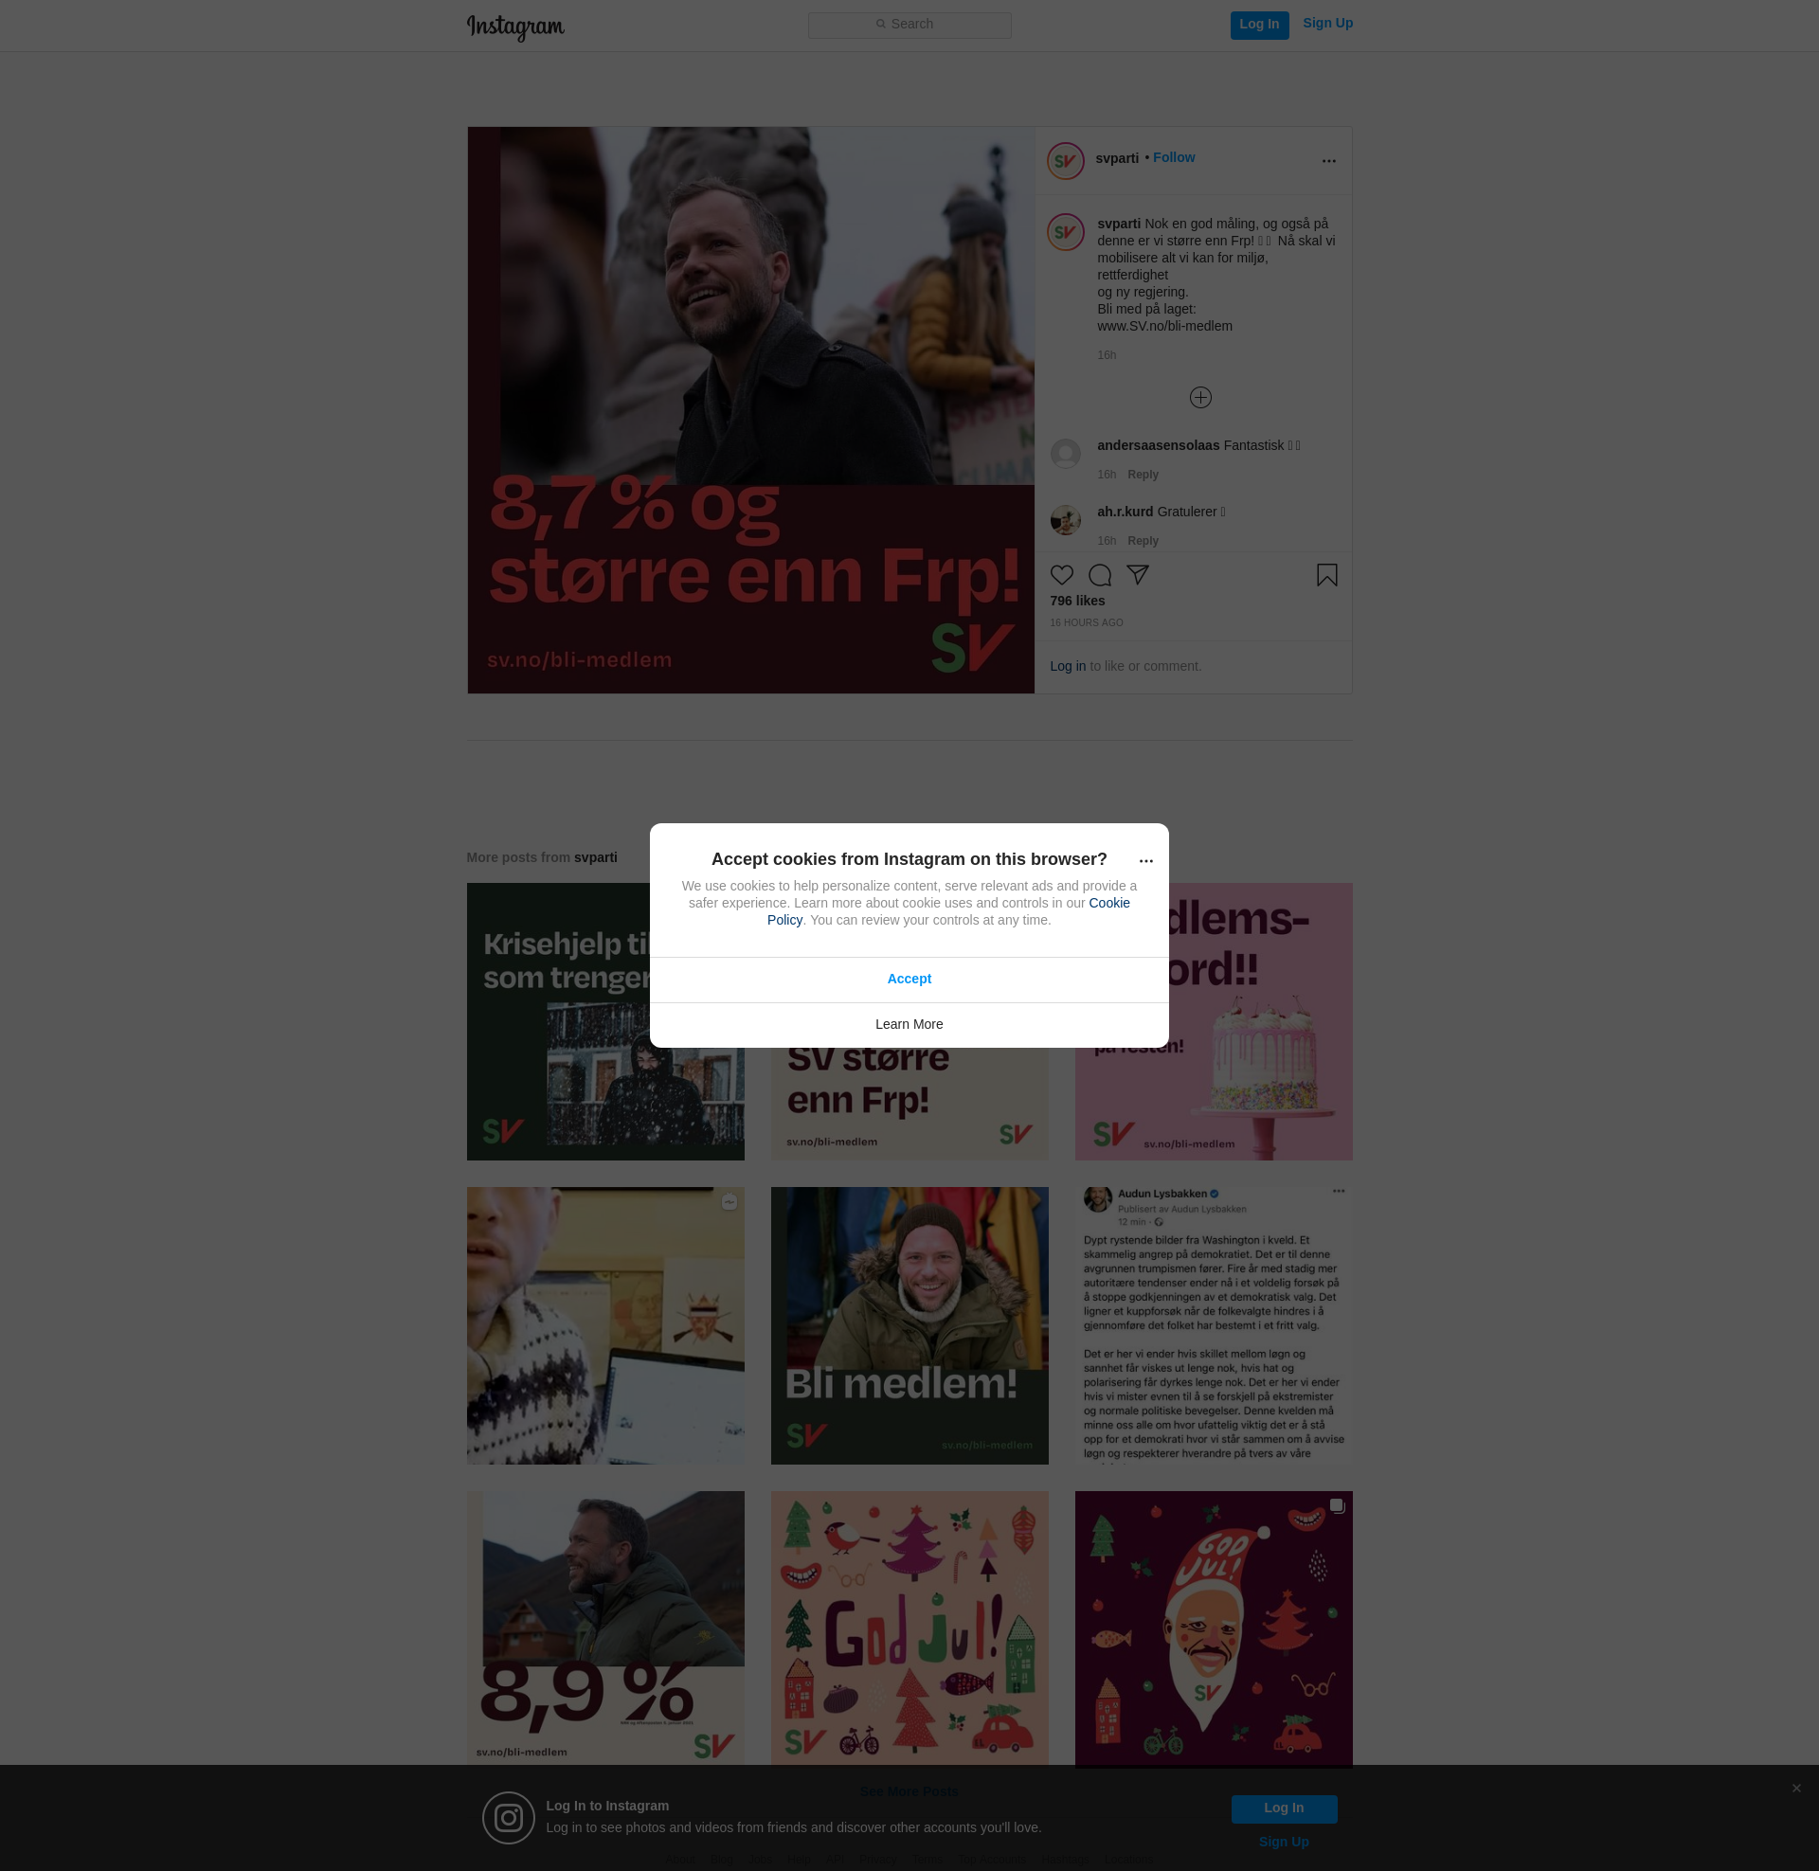Load more comments plus circle icon

pos(1201,397)
